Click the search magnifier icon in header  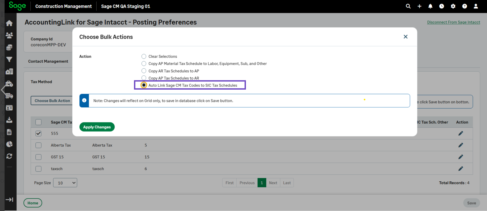point(408,6)
